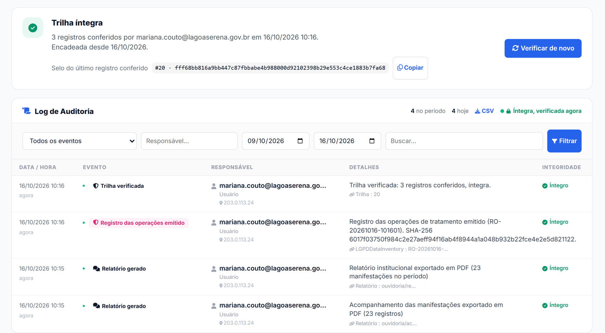Copy the last record seal hash
The image size is (605, 333).
click(410, 68)
